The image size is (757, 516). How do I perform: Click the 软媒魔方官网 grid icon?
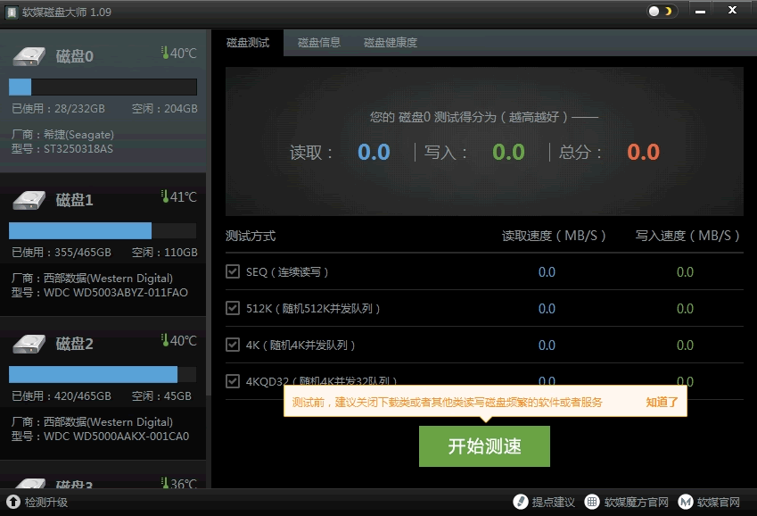click(x=593, y=502)
